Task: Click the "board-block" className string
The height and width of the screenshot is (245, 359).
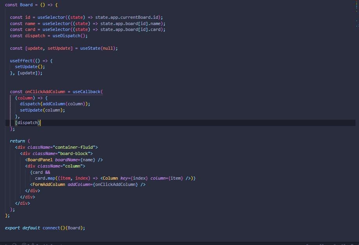Action: pyautogui.click(x=74, y=154)
